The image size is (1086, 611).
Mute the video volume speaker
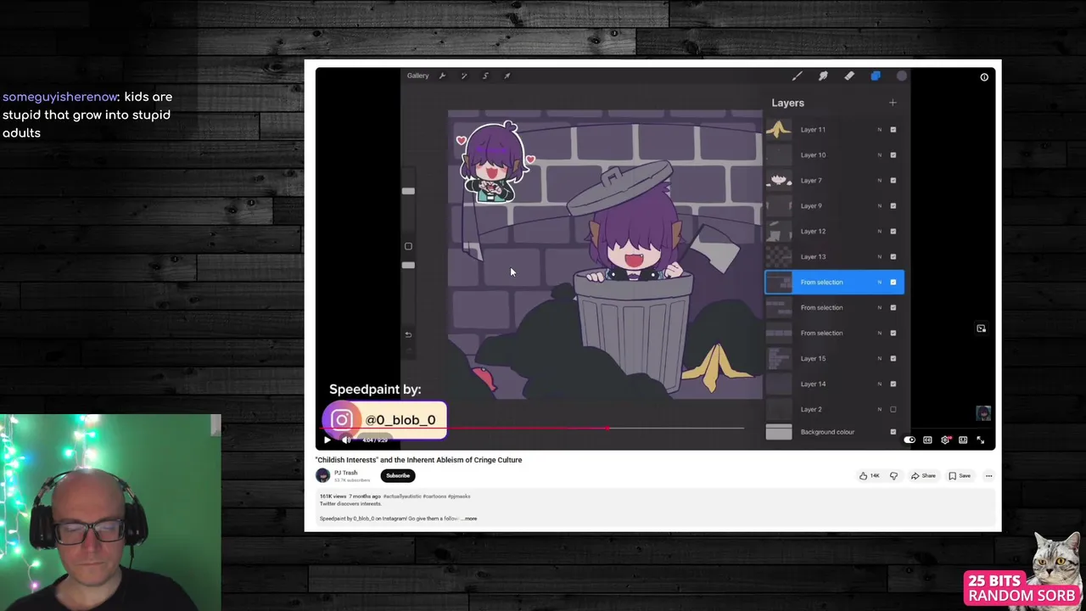(x=346, y=440)
